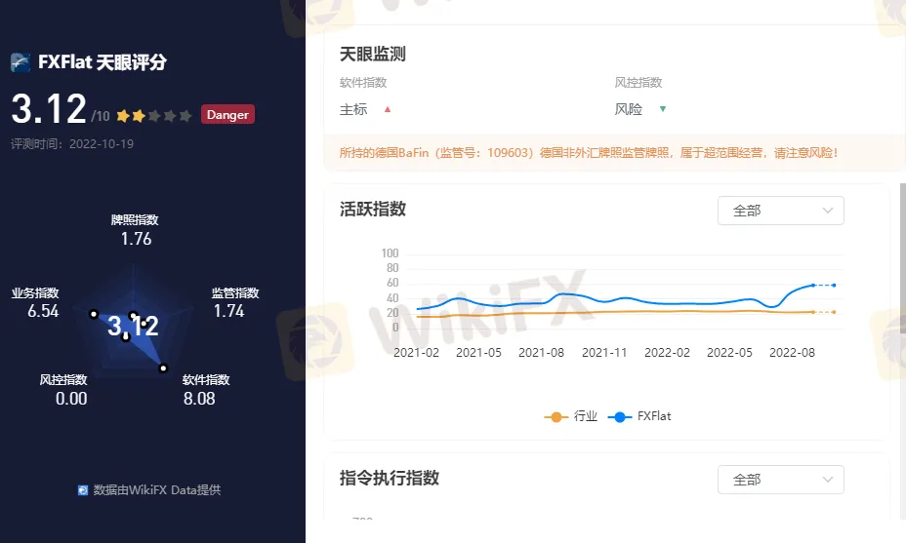906x543 pixels.
Task: Click the red up arrow beside 主标
Action: pos(388,109)
